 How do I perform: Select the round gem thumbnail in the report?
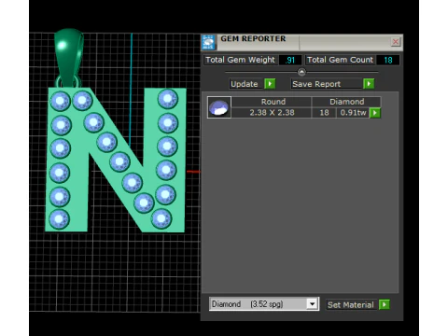click(x=219, y=107)
